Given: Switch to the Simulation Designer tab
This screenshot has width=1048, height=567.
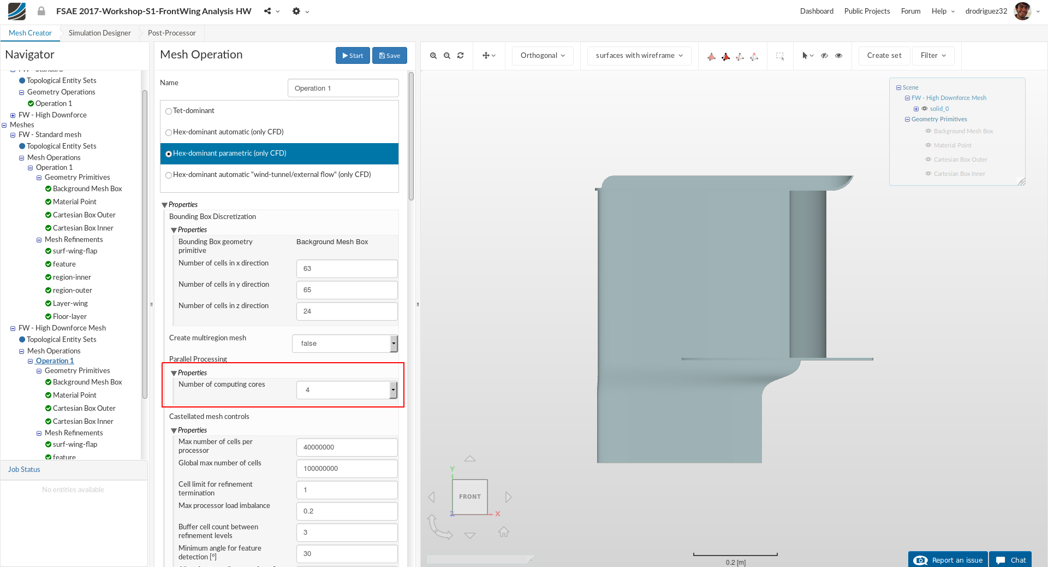Looking at the screenshot, I should click(99, 33).
